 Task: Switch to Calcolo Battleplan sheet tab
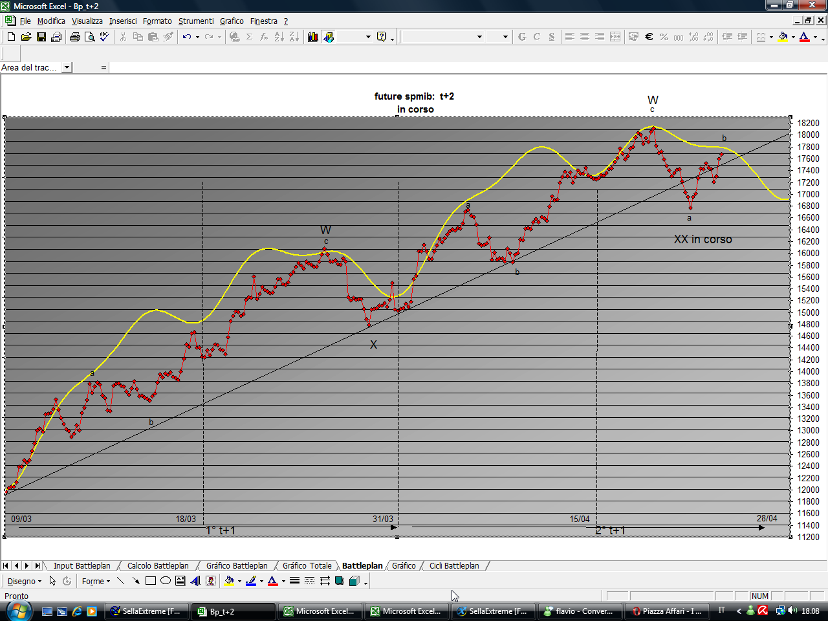(x=158, y=565)
